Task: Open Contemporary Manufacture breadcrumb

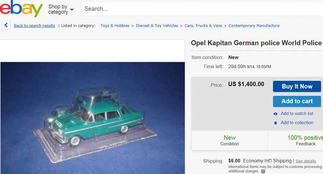Action: (254, 26)
